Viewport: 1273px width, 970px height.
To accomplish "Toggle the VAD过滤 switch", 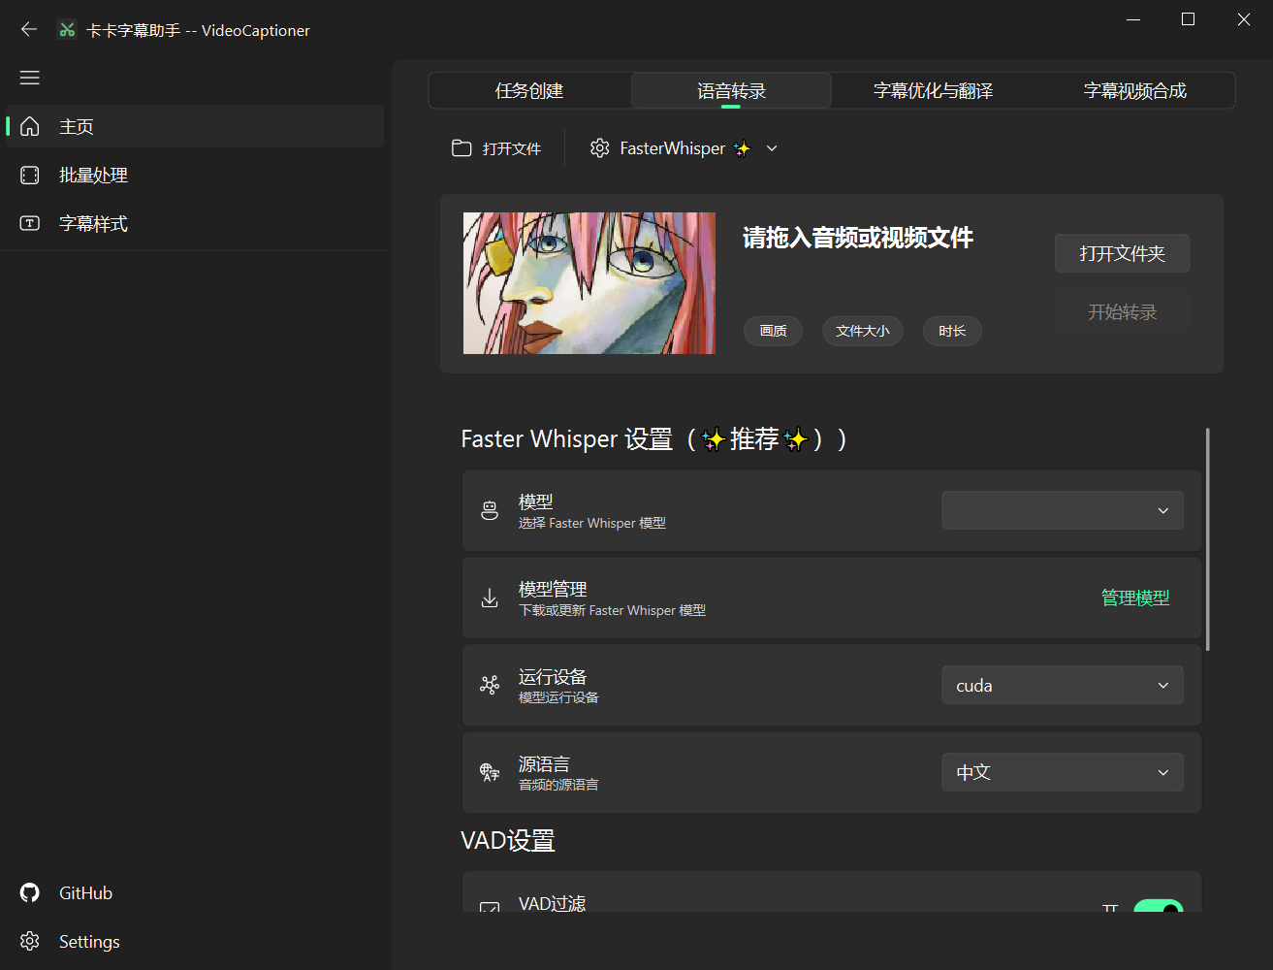I will coord(1158,907).
